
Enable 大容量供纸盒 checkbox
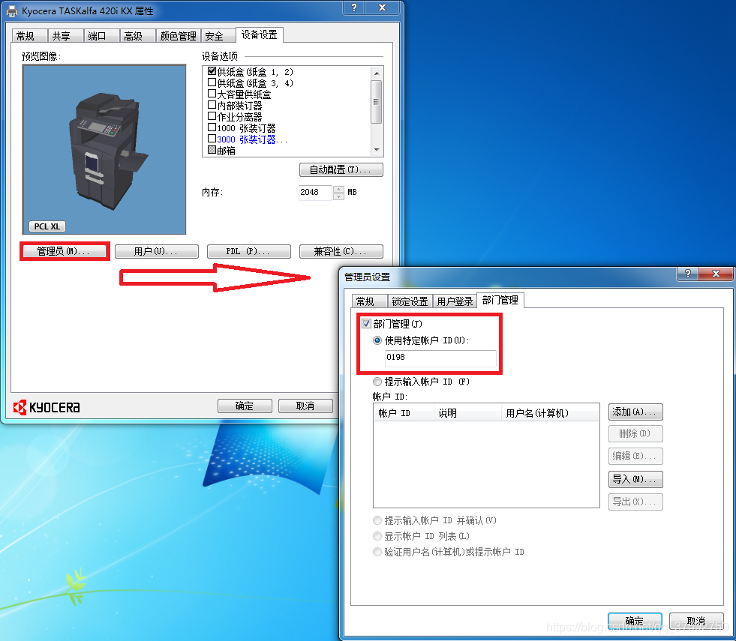[212, 94]
